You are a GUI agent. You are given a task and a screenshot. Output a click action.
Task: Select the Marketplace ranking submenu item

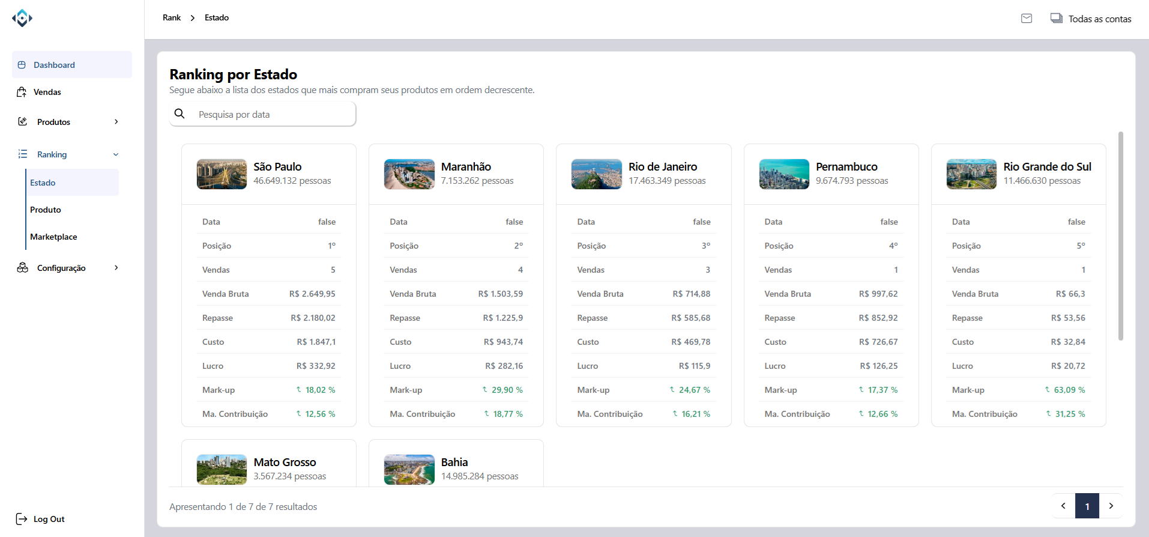[x=53, y=237]
